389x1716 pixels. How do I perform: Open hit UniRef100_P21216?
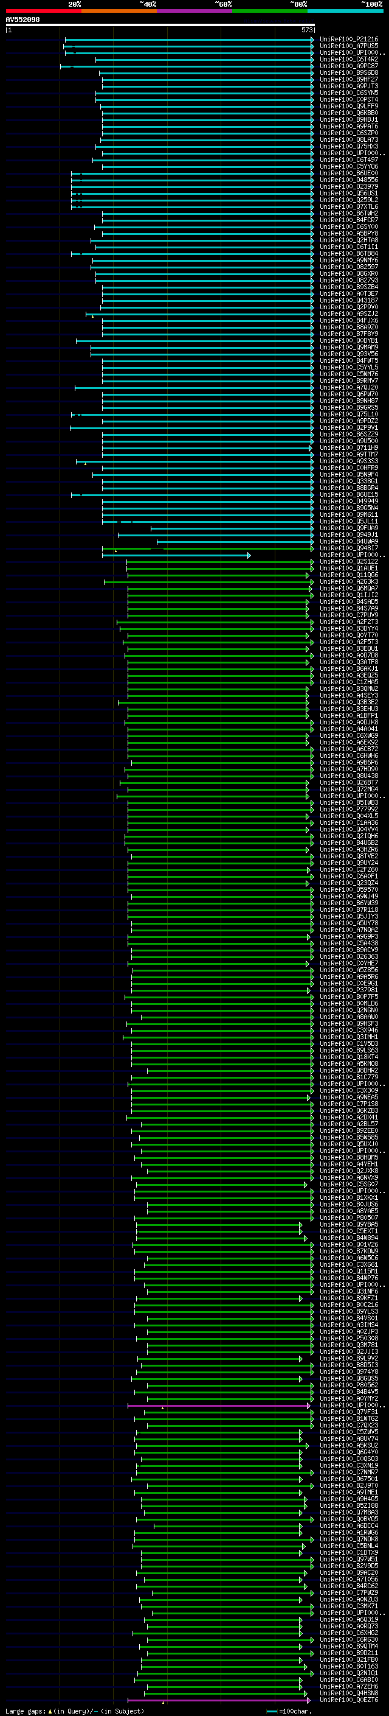pos(348,40)
